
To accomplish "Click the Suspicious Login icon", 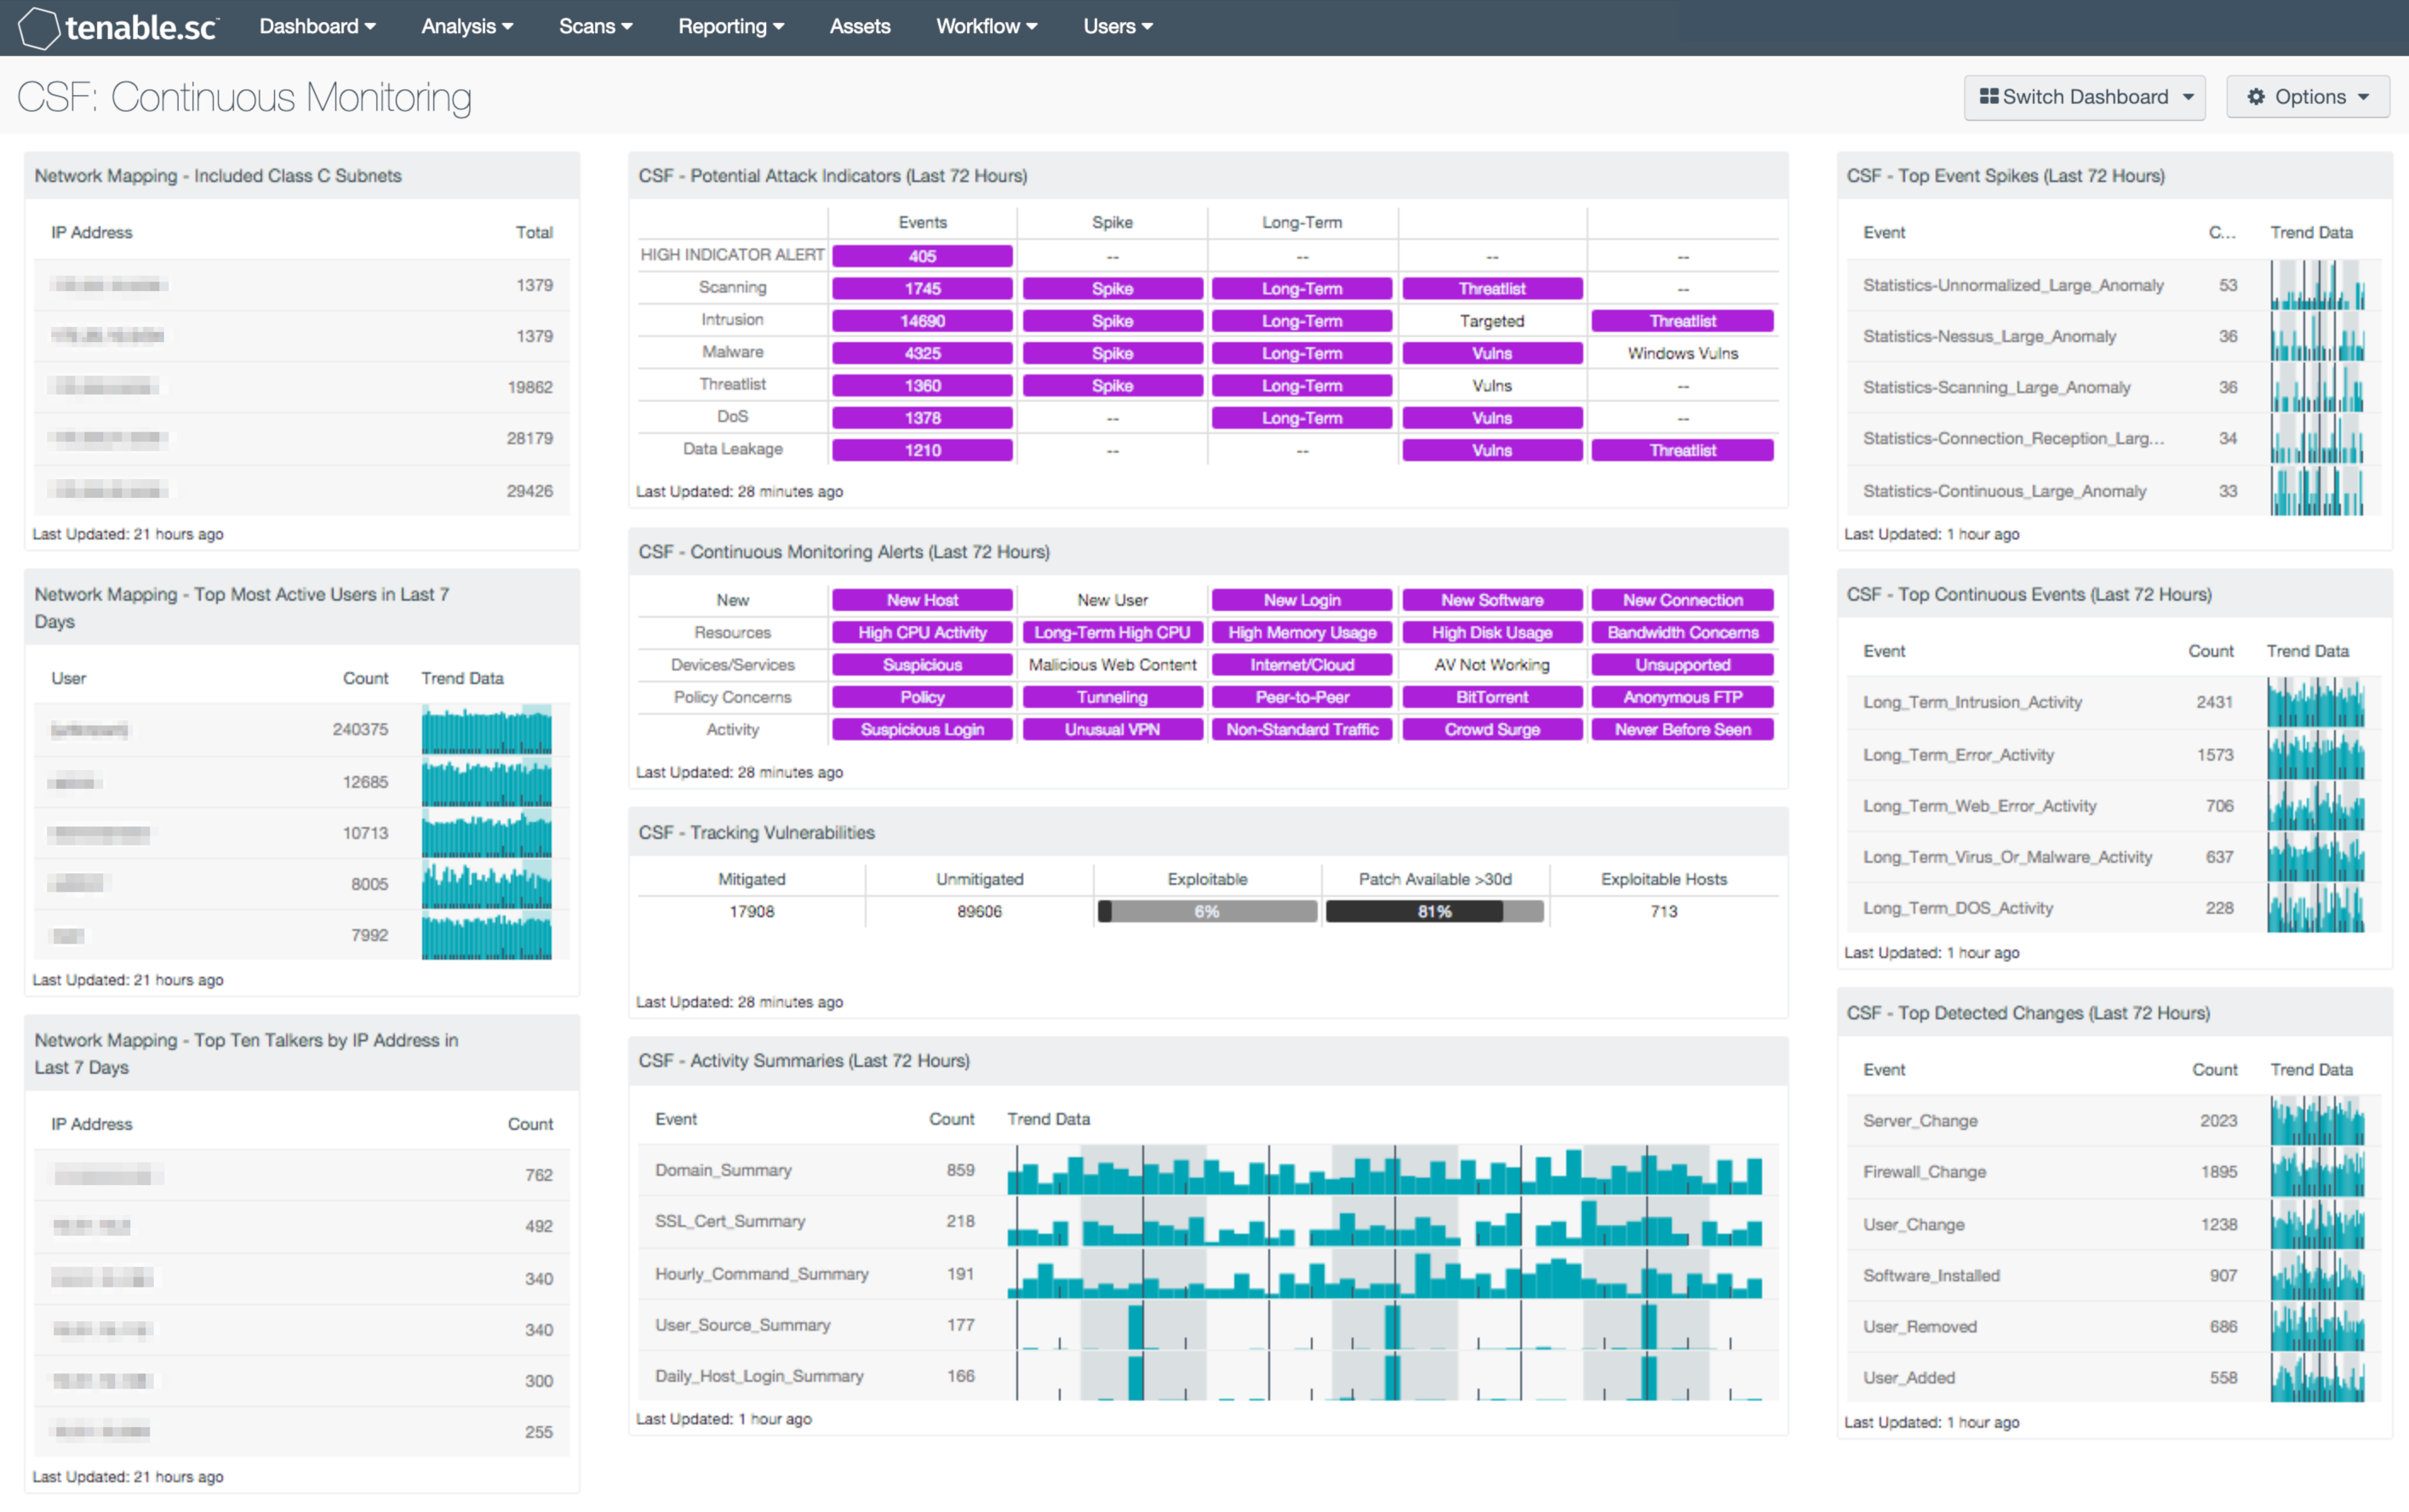I will (918, 728).
